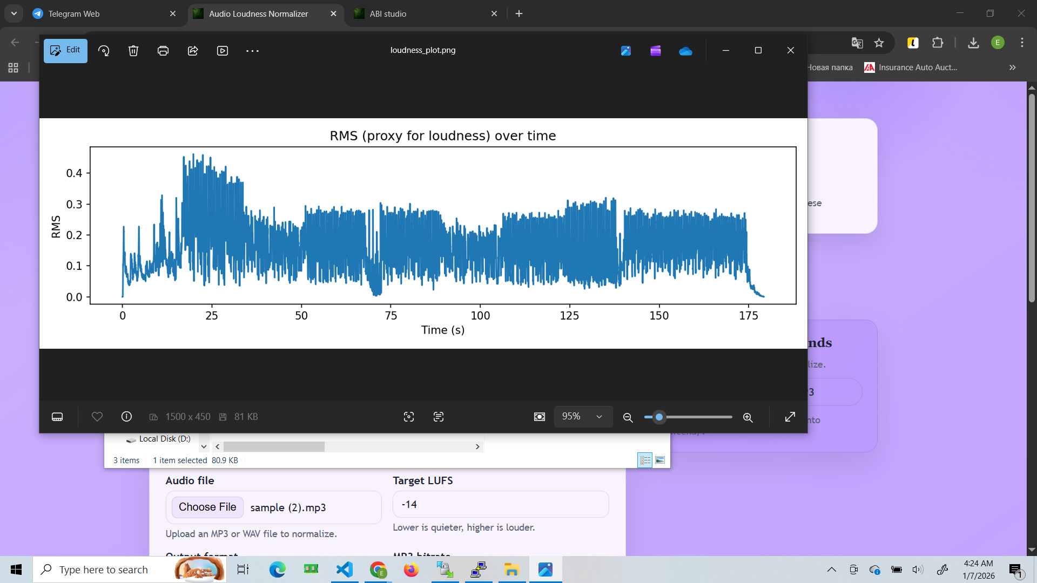
Task: Print the loudness plot image
Action: coord(163,50)
